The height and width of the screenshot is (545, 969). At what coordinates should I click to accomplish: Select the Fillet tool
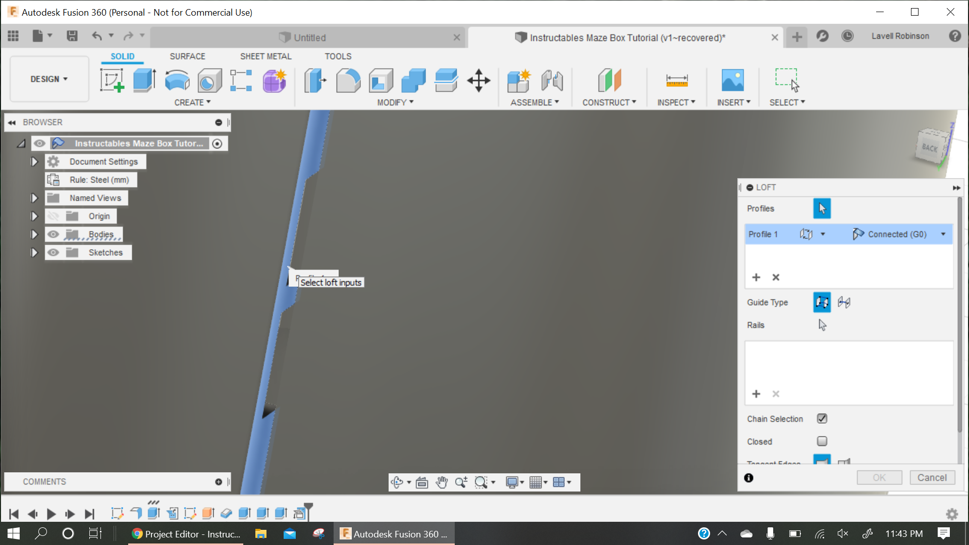pyautogui.click(x=348, y=80)
